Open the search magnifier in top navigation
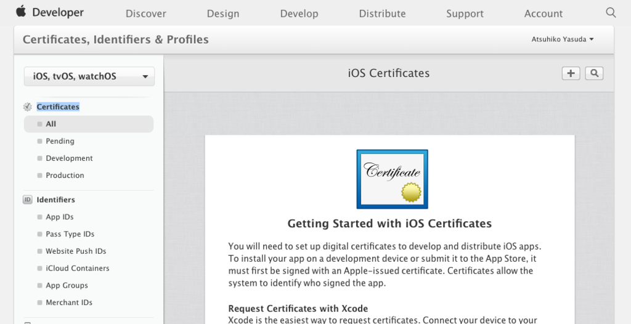 coord(611,13)
